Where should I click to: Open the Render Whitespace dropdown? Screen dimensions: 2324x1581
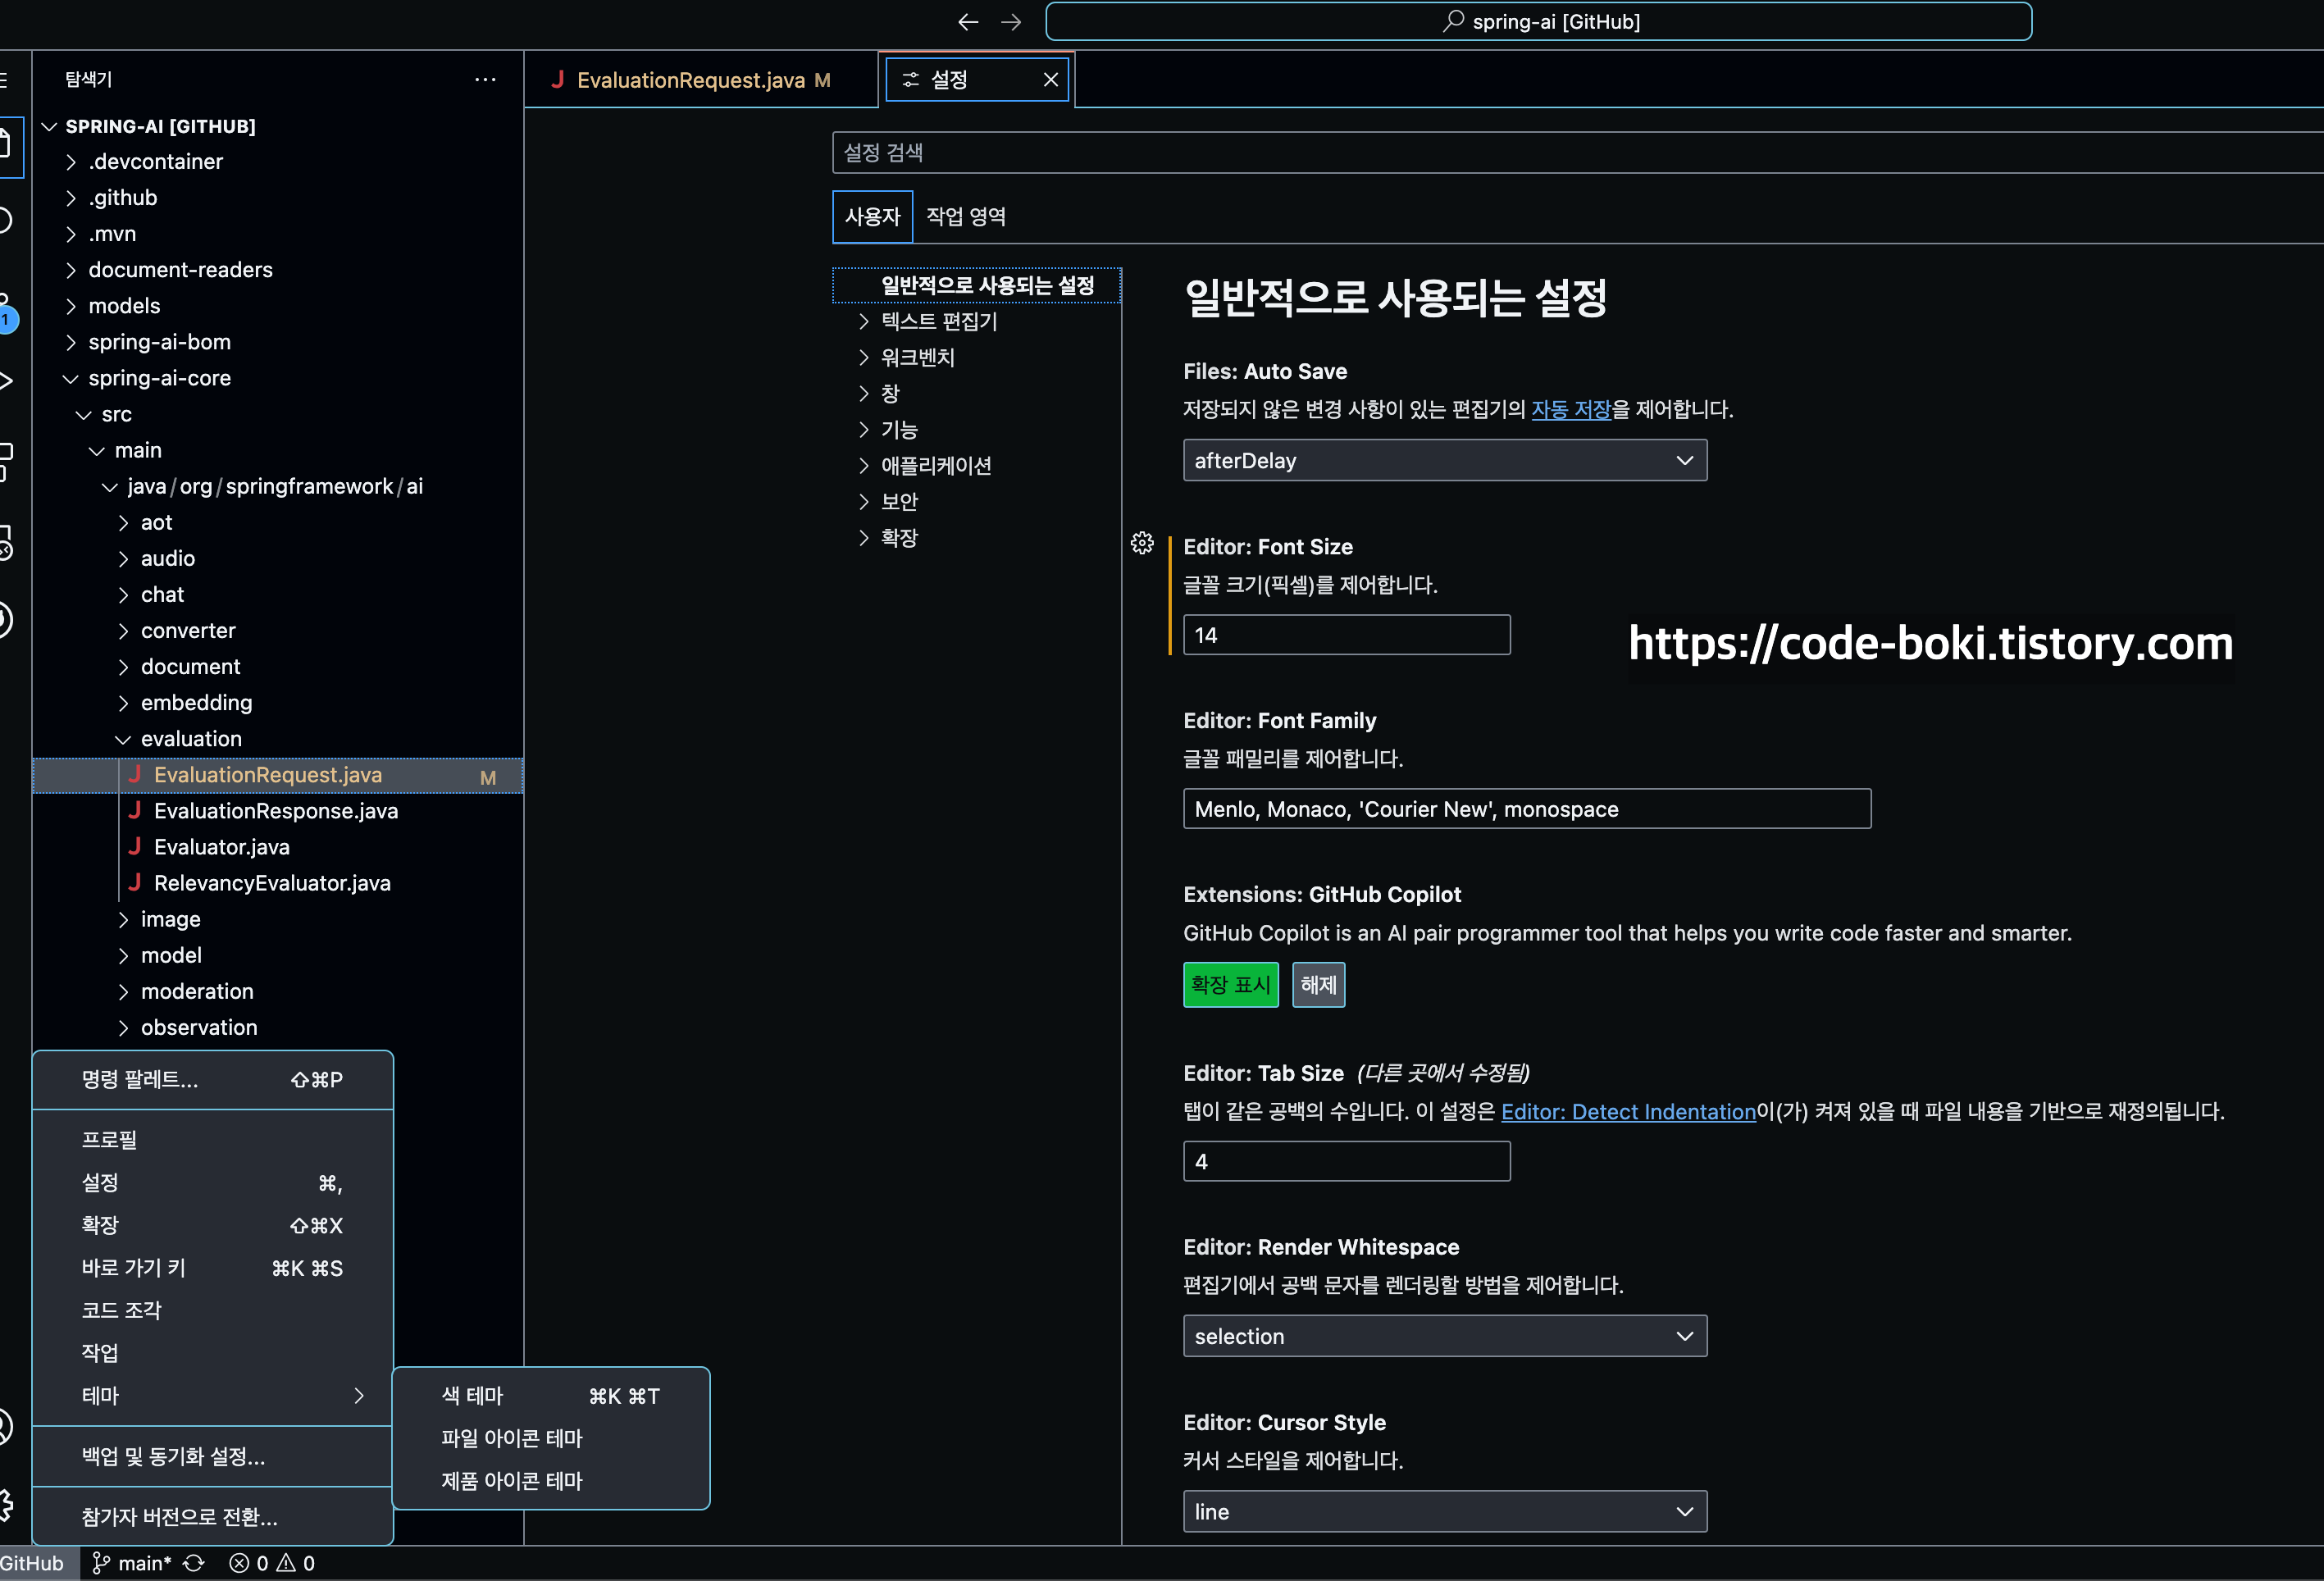[1444, 1336]
